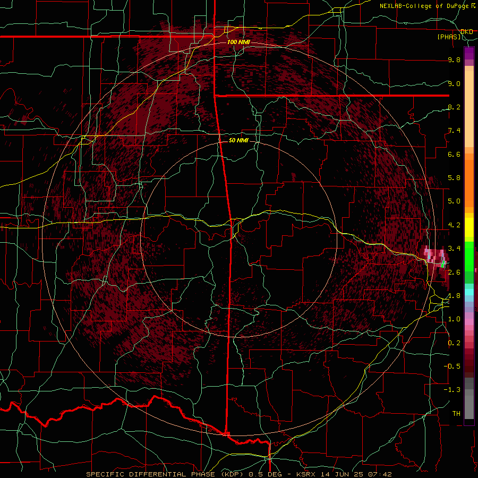The image size is (478, 478).
Task: Click the 50 NMI range ring label
Action: tap(238, 141)
